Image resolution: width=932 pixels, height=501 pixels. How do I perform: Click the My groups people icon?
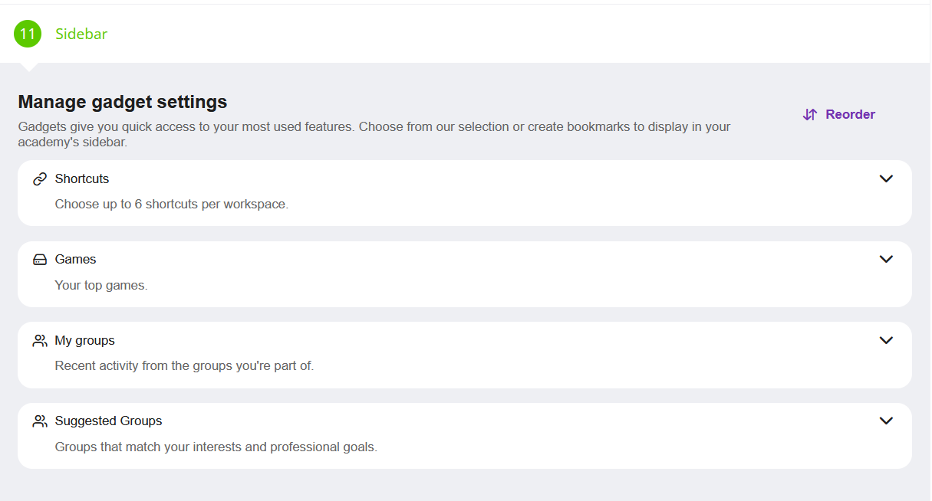coord(40,340)
